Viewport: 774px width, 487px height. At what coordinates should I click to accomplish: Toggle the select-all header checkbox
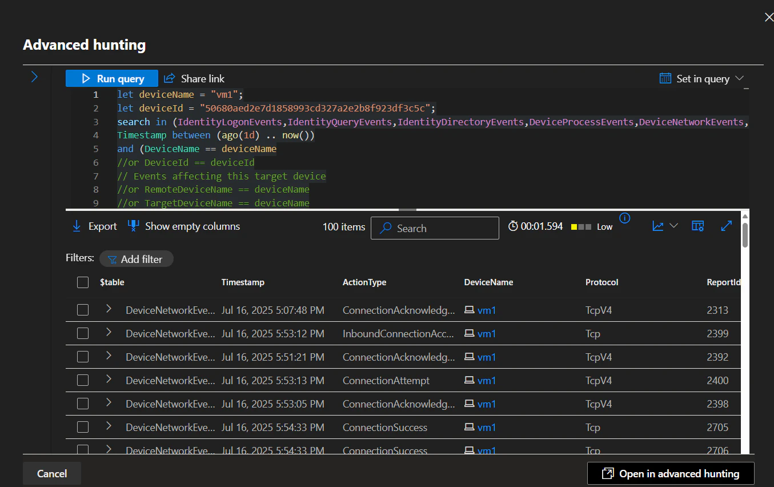[x=83, y=282]
